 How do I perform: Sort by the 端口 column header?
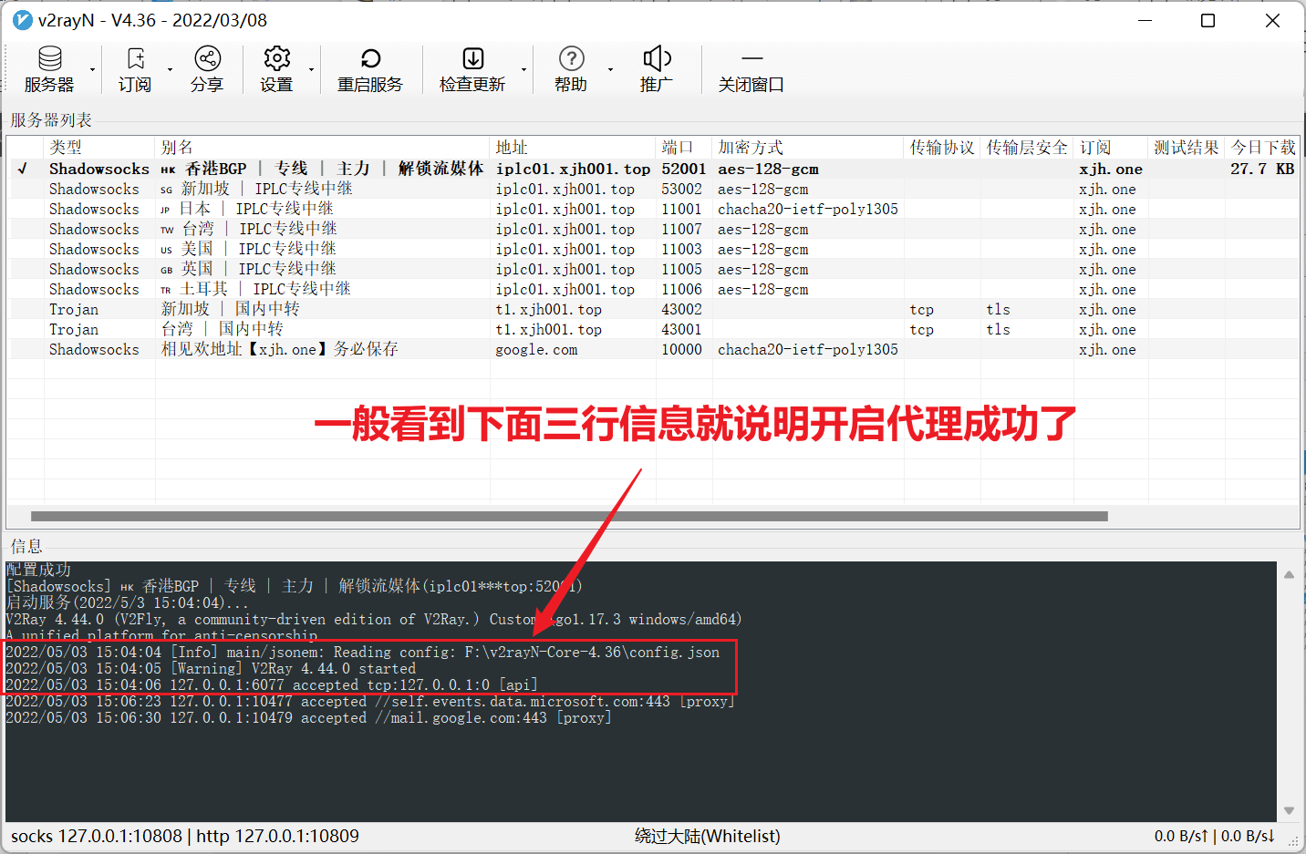pos(684,148)
